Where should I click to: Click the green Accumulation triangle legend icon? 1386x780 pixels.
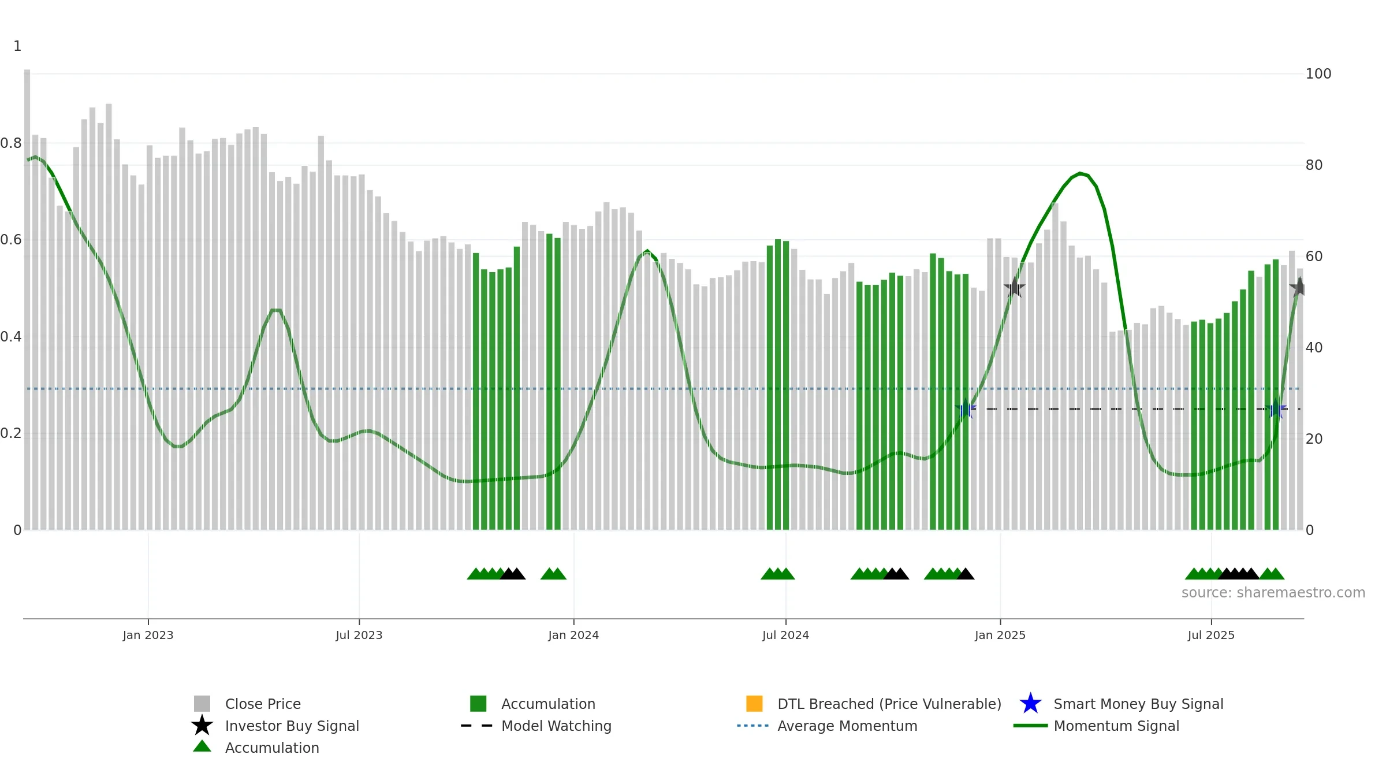click(202, 746)
